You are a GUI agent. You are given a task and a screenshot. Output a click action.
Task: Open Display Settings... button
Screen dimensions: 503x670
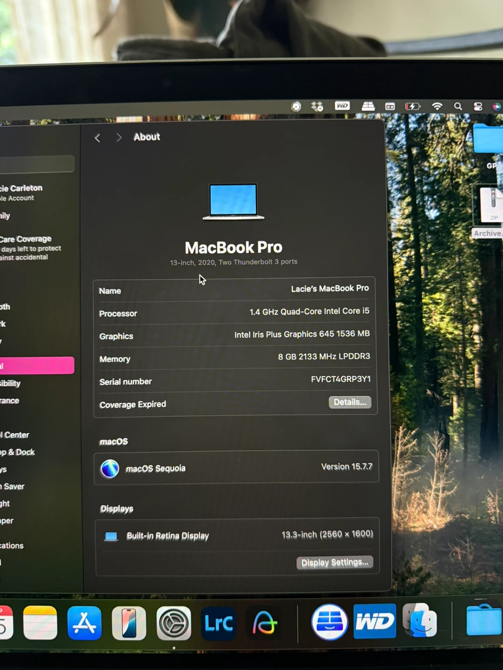point(335,563)
